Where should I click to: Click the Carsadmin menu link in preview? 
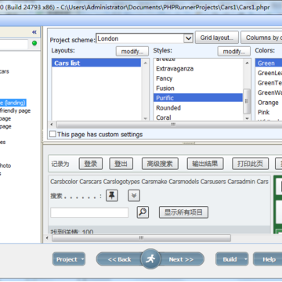[240, 182]
